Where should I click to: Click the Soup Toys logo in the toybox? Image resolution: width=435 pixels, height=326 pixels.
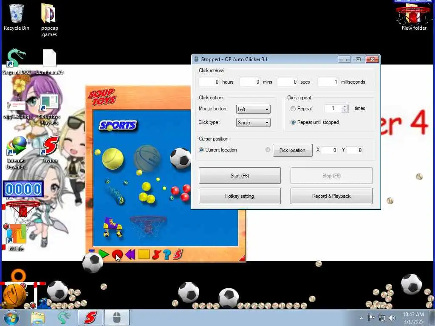point(102,97)
